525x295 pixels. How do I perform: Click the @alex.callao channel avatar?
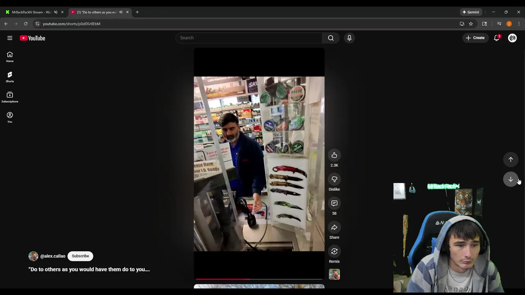click(33, 256)
